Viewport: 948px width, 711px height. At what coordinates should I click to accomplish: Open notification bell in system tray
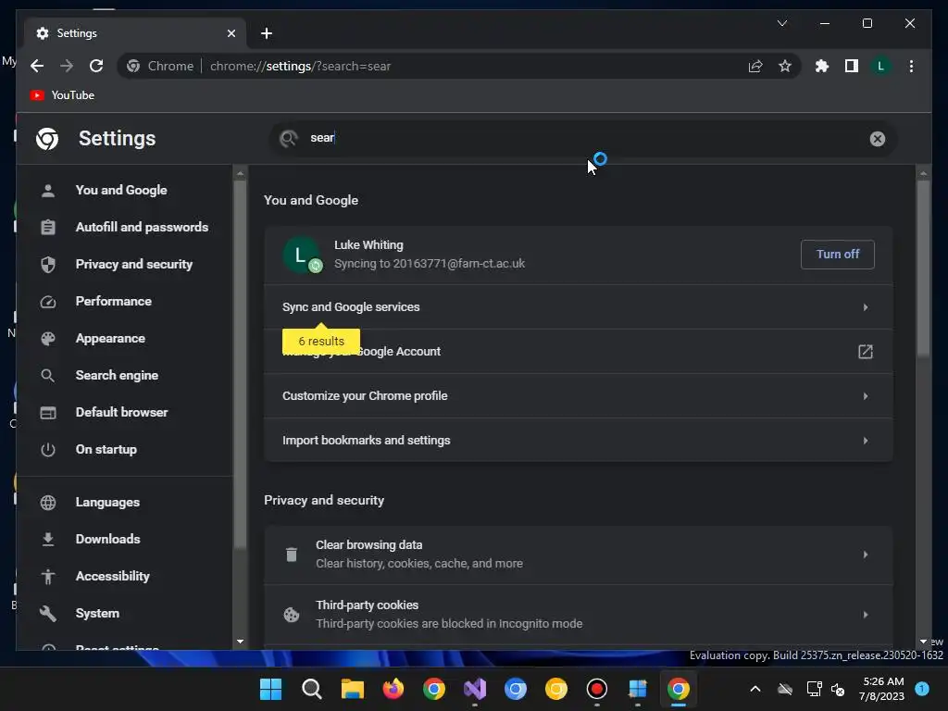coord(922,689)
